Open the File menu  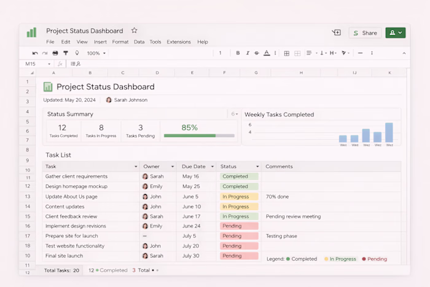pyautogui.click(x=50, y=42)
